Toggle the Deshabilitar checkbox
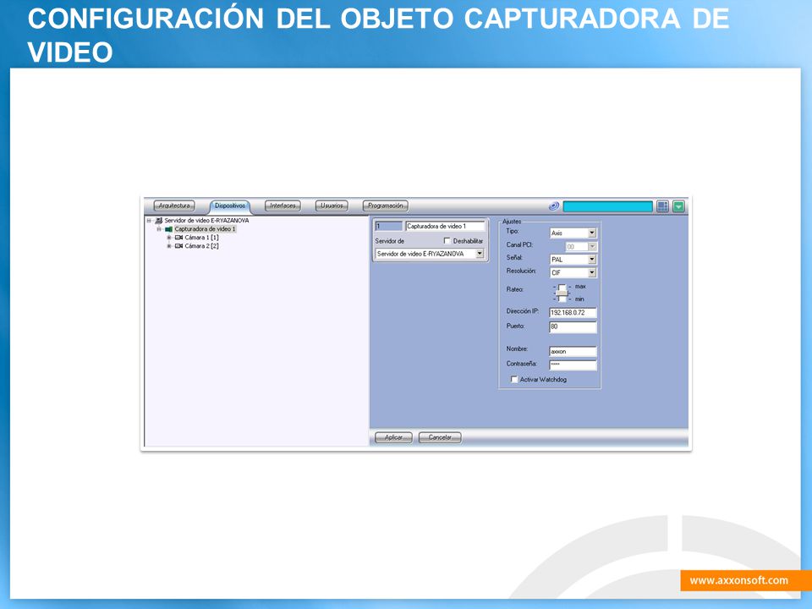The width and height of the screenshot is (812, 609). coord(447,241)
